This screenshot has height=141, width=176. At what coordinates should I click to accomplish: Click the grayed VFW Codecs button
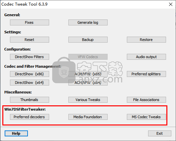point(88,57)
